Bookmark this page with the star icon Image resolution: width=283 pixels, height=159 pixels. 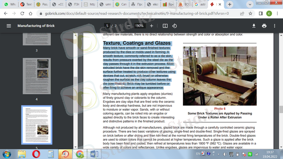[250, 13]
